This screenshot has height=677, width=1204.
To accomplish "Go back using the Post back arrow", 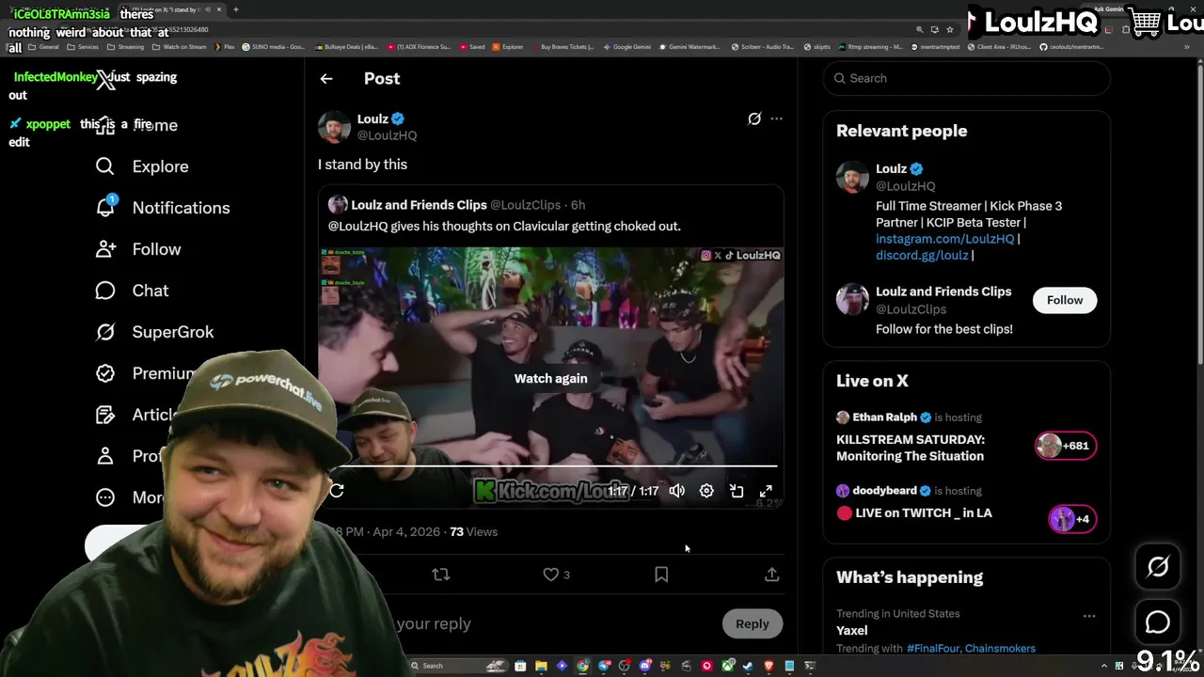I will click(x=326, y=79).
